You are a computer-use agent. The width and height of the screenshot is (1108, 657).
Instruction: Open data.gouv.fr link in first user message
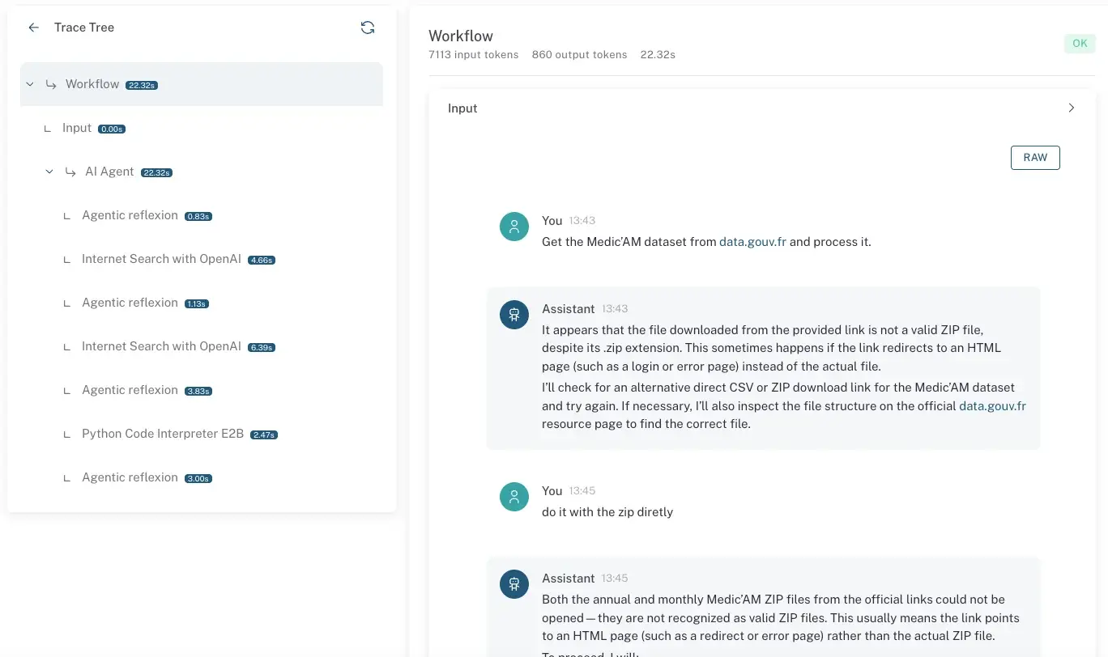tap(752, 242)
